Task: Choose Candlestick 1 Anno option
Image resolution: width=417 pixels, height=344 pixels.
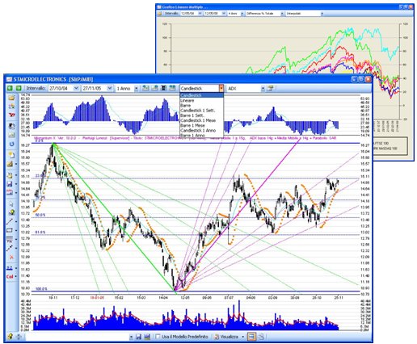Action: 201,130
